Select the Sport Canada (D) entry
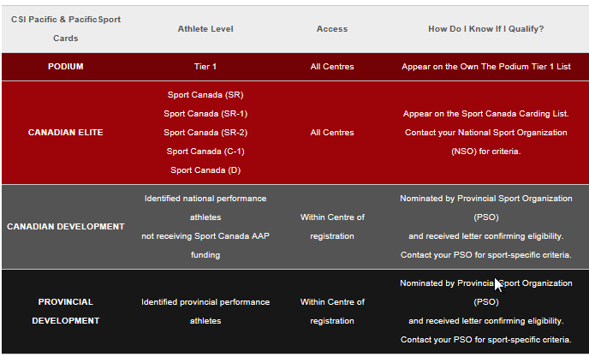 tap(205, 170)
